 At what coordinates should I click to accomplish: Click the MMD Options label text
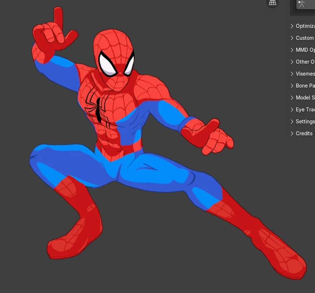[305, 50]
